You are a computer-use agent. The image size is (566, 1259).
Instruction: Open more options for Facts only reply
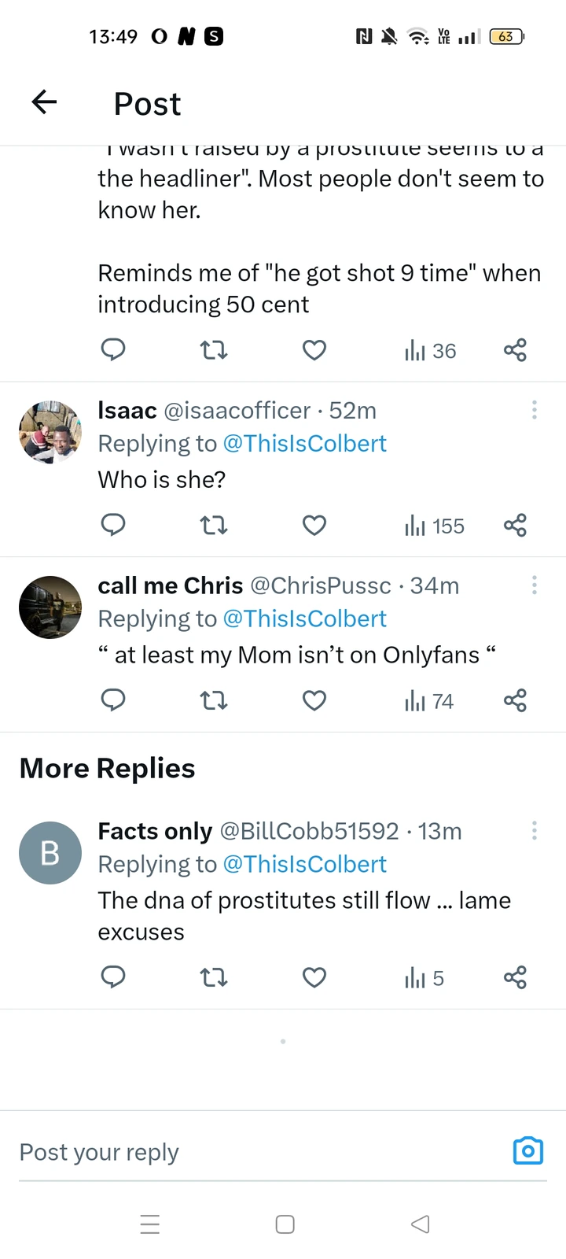534,831
